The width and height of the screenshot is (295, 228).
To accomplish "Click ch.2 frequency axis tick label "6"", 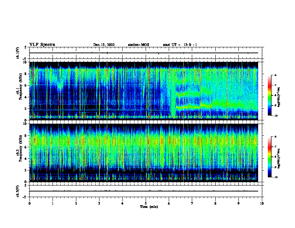I will click(26, 147).
